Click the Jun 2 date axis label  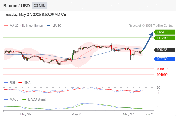(149, 114)
